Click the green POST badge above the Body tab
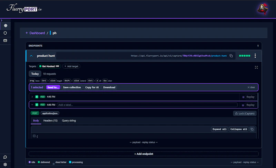This screenshot has height=168, width=276. [x=35, y=113]
